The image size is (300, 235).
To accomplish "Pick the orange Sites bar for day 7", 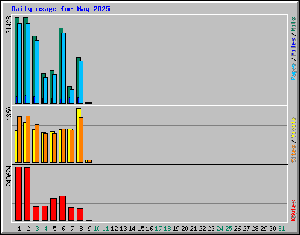I will coord(72,146).
